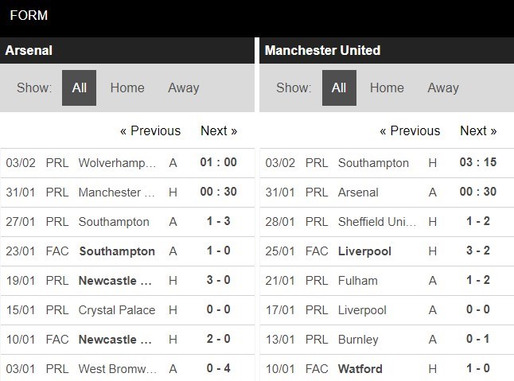
Task: Open Arsenal's 1-3 result at Southampton
Action: pos(127,222)
